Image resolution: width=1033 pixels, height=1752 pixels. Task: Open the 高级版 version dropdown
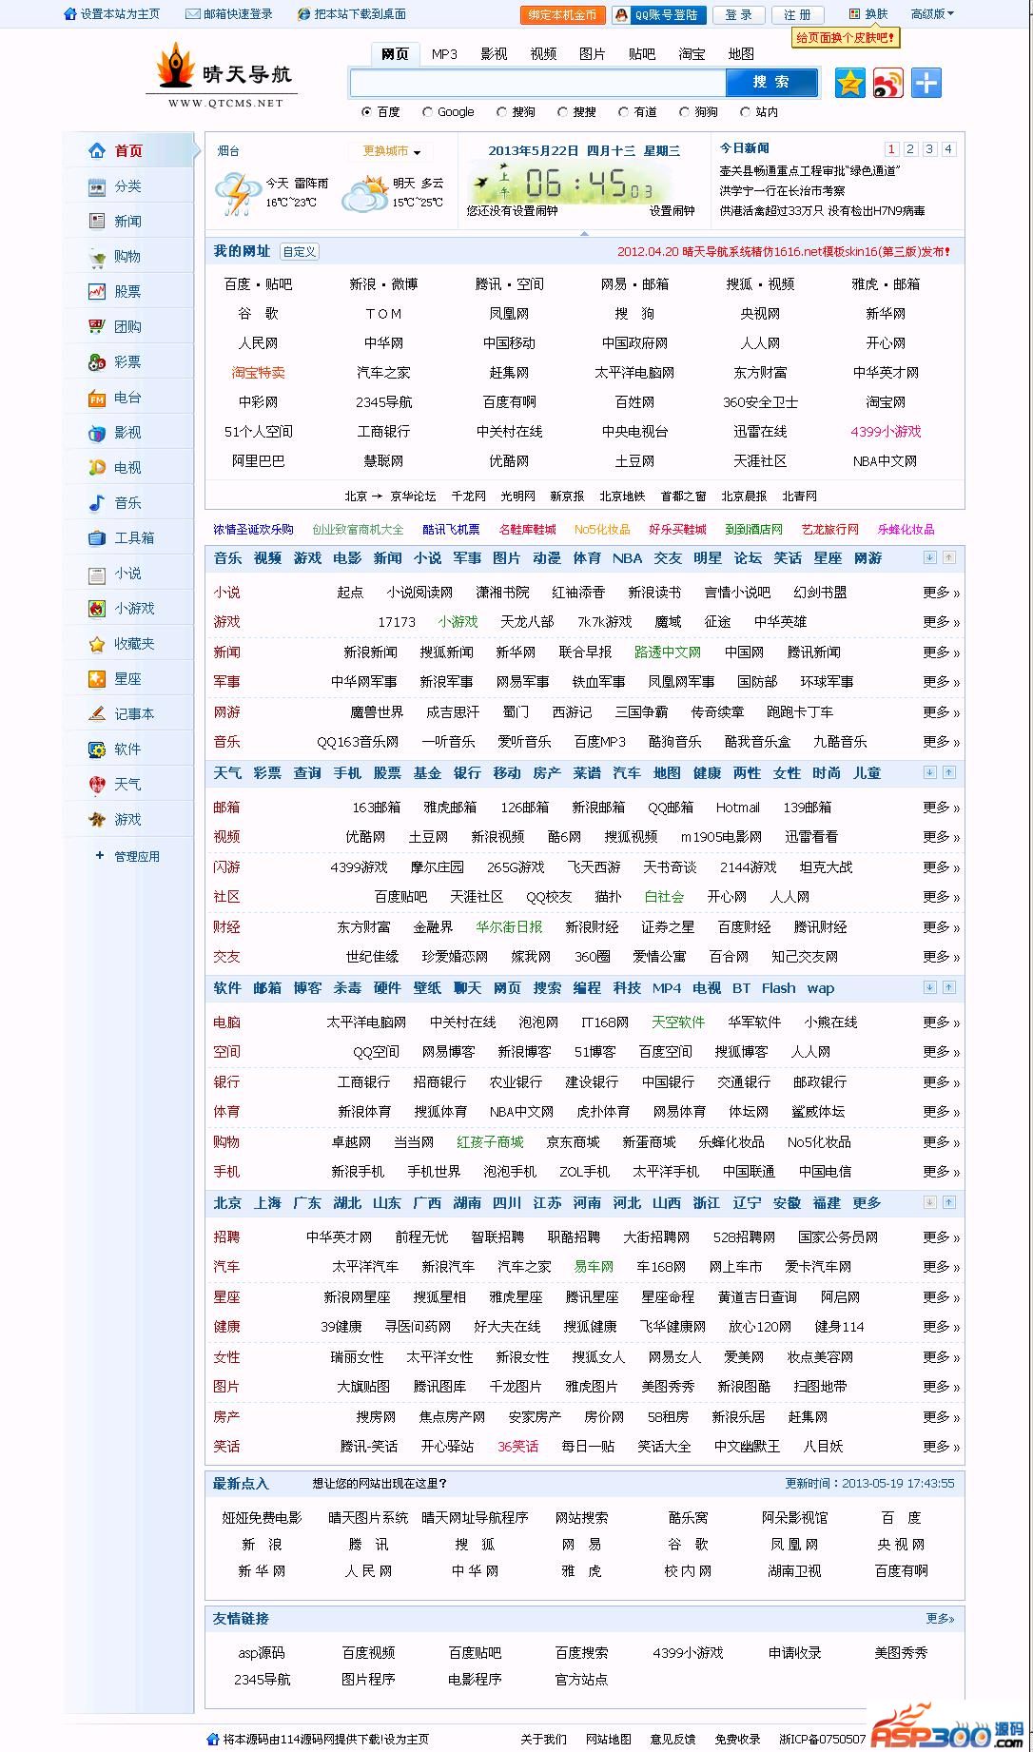point(932,14)
